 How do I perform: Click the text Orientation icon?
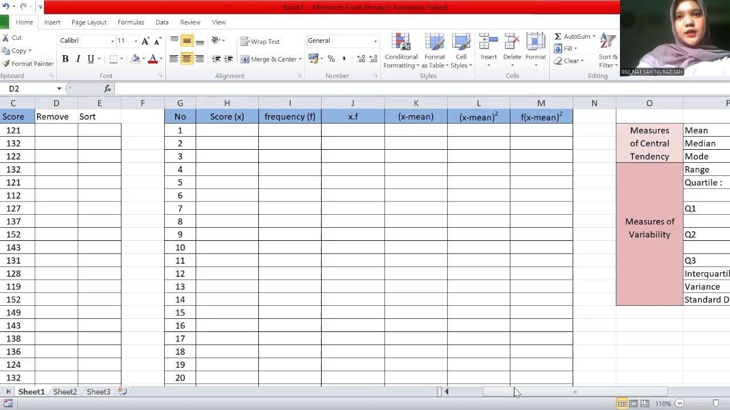click(x=216, y=41)
